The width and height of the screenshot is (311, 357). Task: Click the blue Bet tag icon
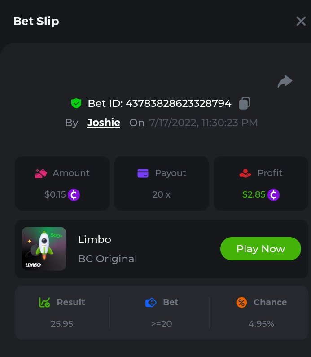(x=151, y=302)
